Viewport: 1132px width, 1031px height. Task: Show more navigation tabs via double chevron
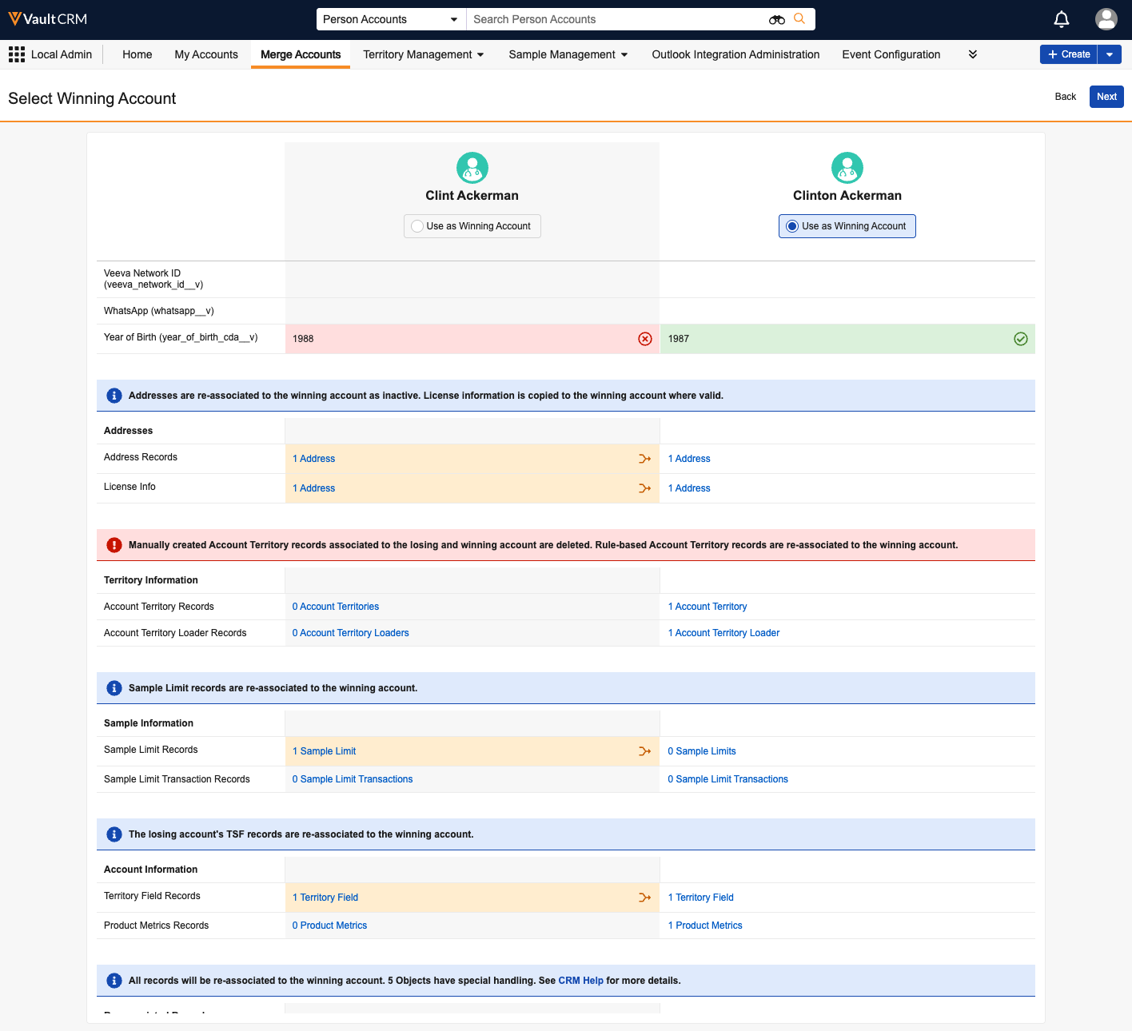(x=972, y=54)
